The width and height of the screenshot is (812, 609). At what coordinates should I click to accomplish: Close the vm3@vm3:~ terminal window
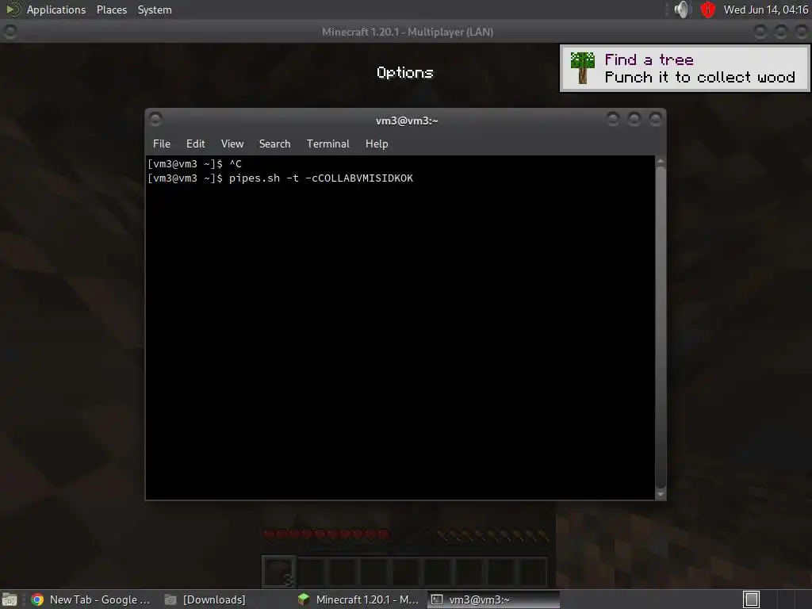pos(656,120)
